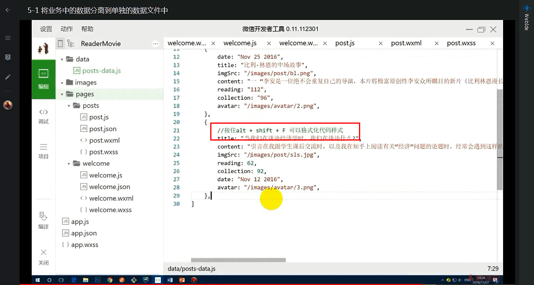The width and height of the screenshot is (534, 285).
Task: Switch to the 调试 (Debug) mode
Action: (x=43, y=117)
